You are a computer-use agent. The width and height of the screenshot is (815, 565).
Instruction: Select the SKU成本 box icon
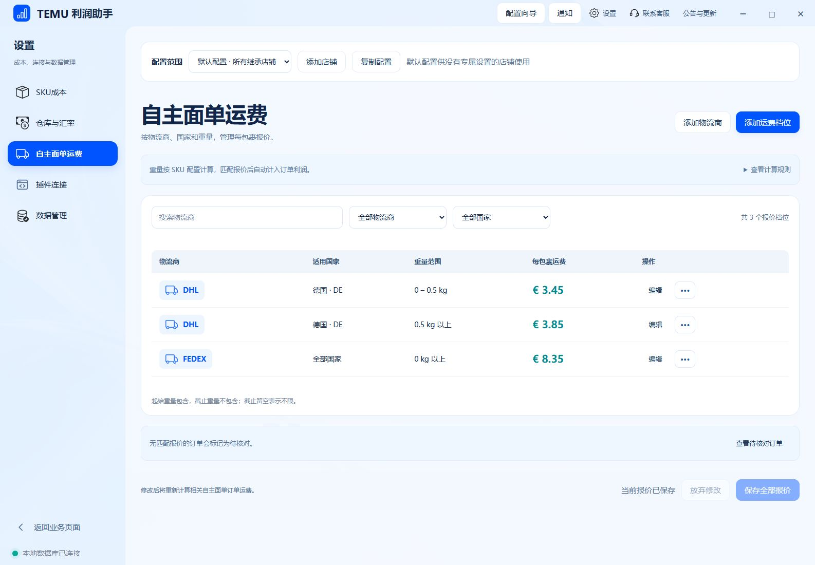22,92
